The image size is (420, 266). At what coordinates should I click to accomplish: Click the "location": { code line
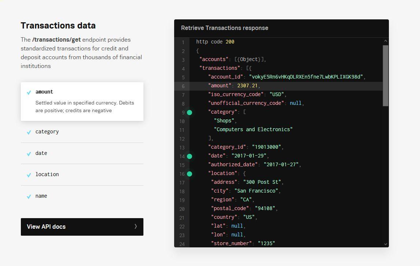tap(227, 174)
